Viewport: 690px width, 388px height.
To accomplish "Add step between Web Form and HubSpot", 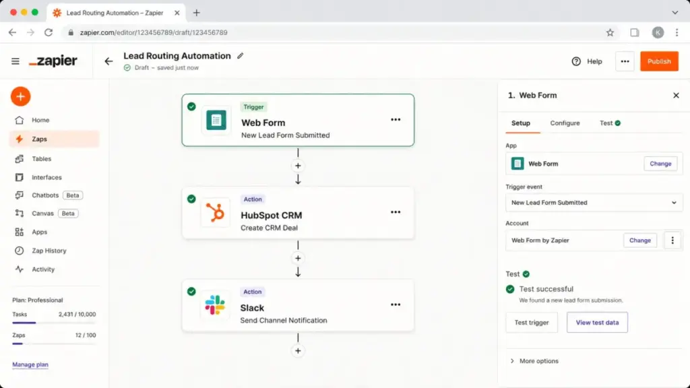I will (x=298, y=166).
